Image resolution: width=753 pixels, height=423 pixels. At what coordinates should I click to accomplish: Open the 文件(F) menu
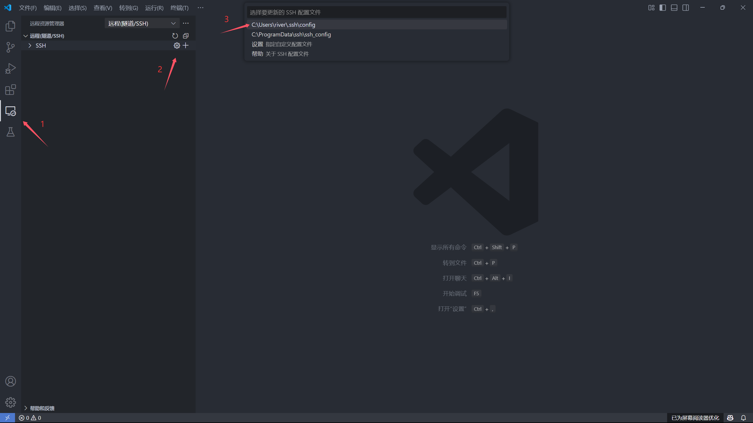[28, 8]
